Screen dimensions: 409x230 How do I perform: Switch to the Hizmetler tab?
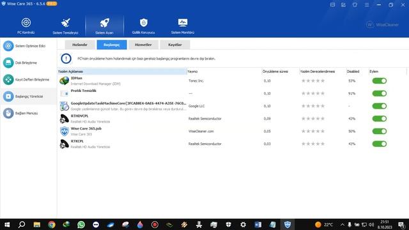click(x=143, y=45)
